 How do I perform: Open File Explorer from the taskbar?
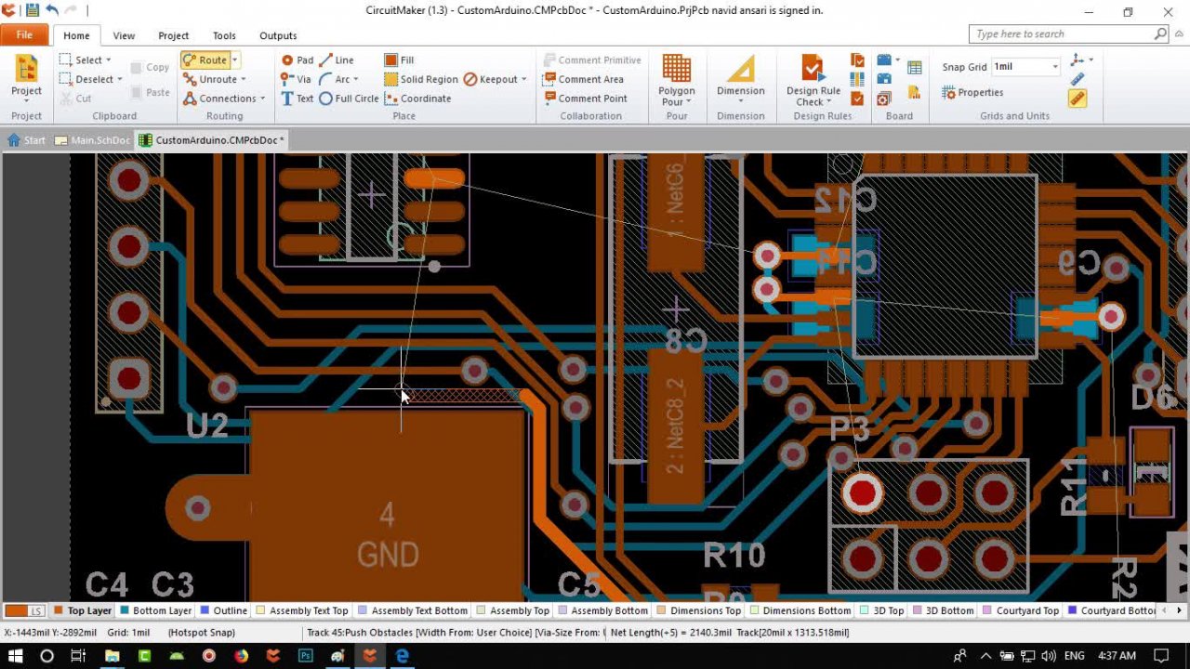click(112, 656)
